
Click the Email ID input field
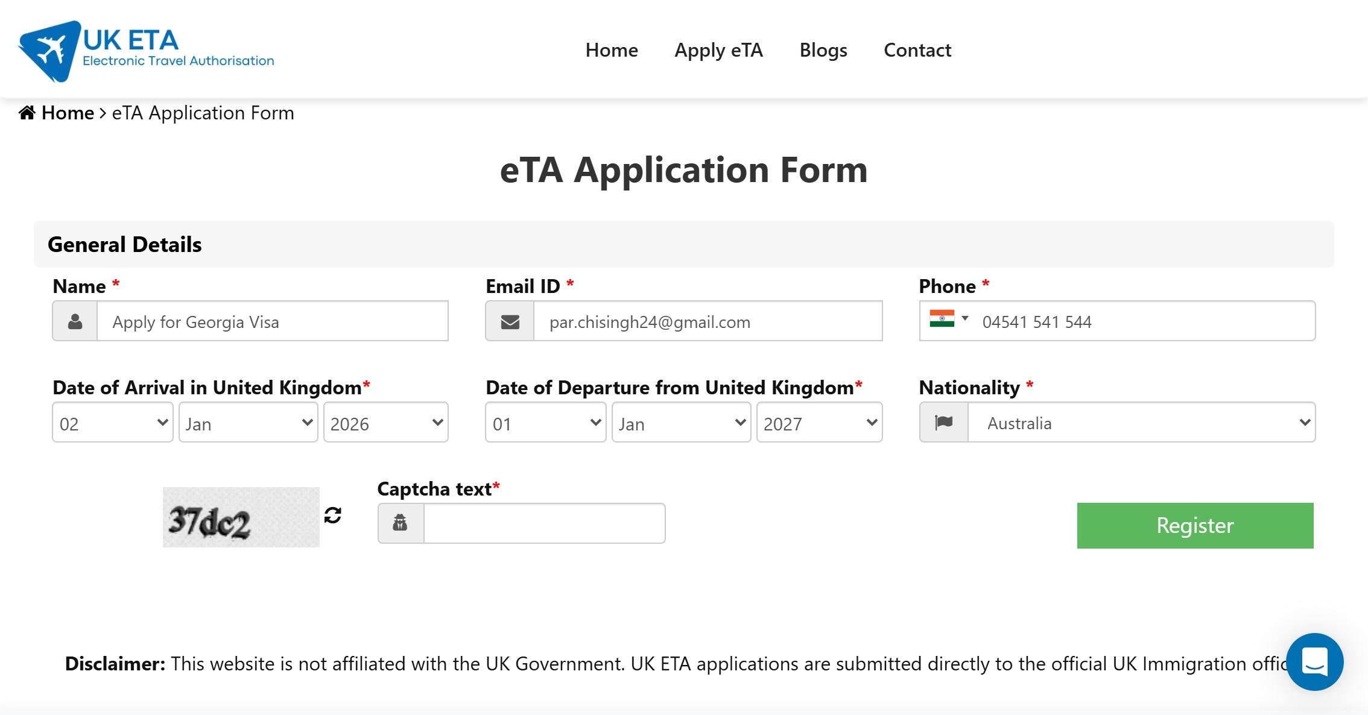pos(707,321)
